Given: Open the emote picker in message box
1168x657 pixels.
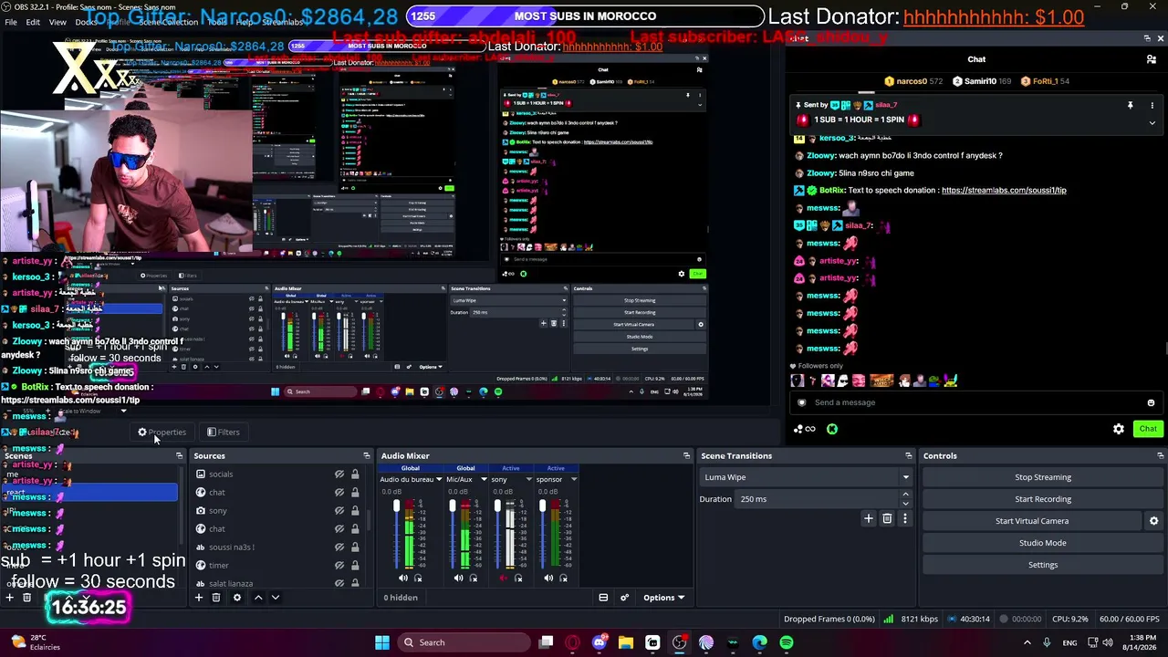Looking at the screenshot, I should point(1151,402).
